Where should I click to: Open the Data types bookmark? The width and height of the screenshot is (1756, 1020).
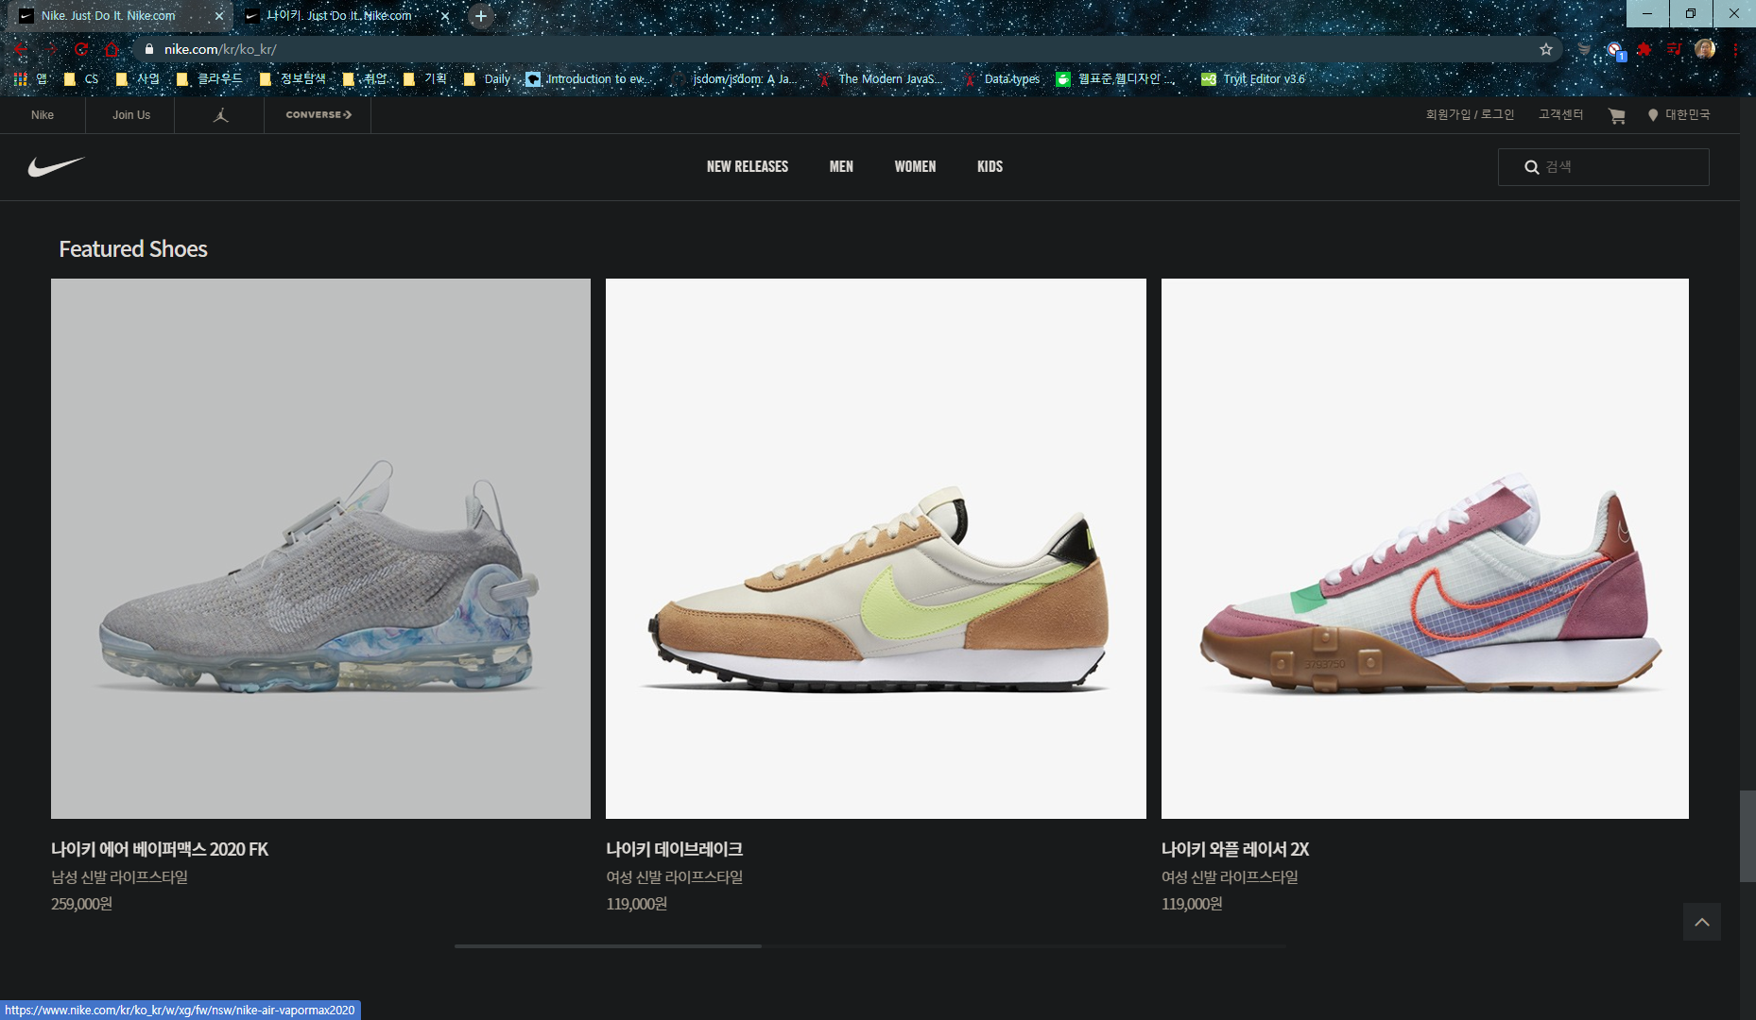(1002, 79)
